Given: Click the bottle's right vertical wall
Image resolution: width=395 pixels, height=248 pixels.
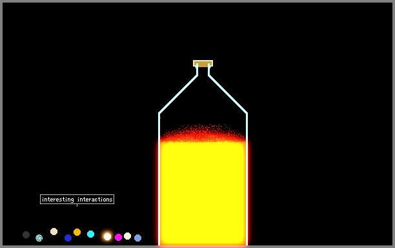Looking at the screenshot, I should (247, 179).
